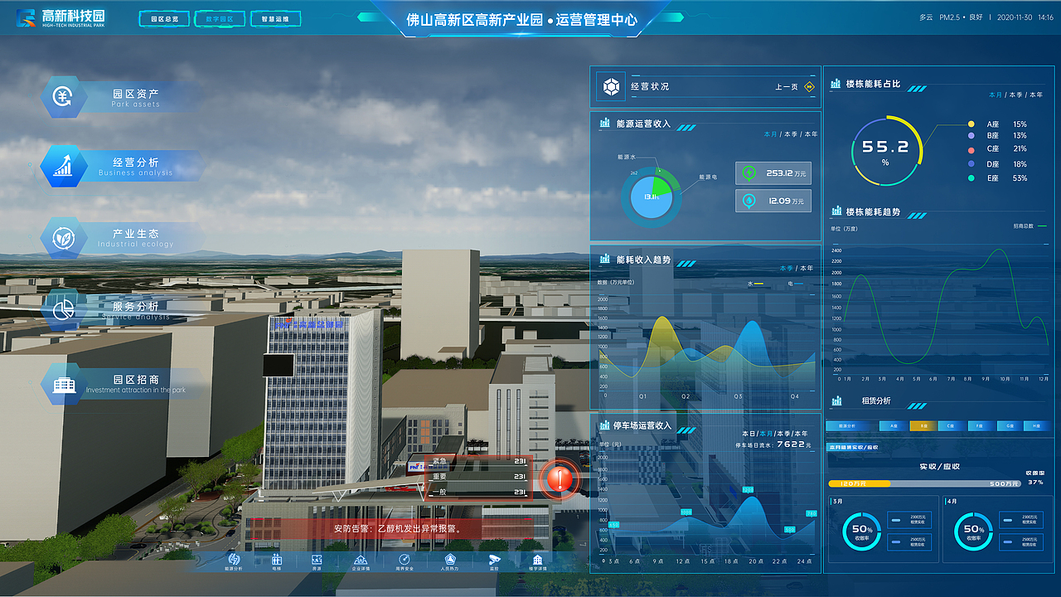The width and height of the screenshot is (1061, 597).
Task: Open the 周界安全 icon
Action: [x=405, y=560]
